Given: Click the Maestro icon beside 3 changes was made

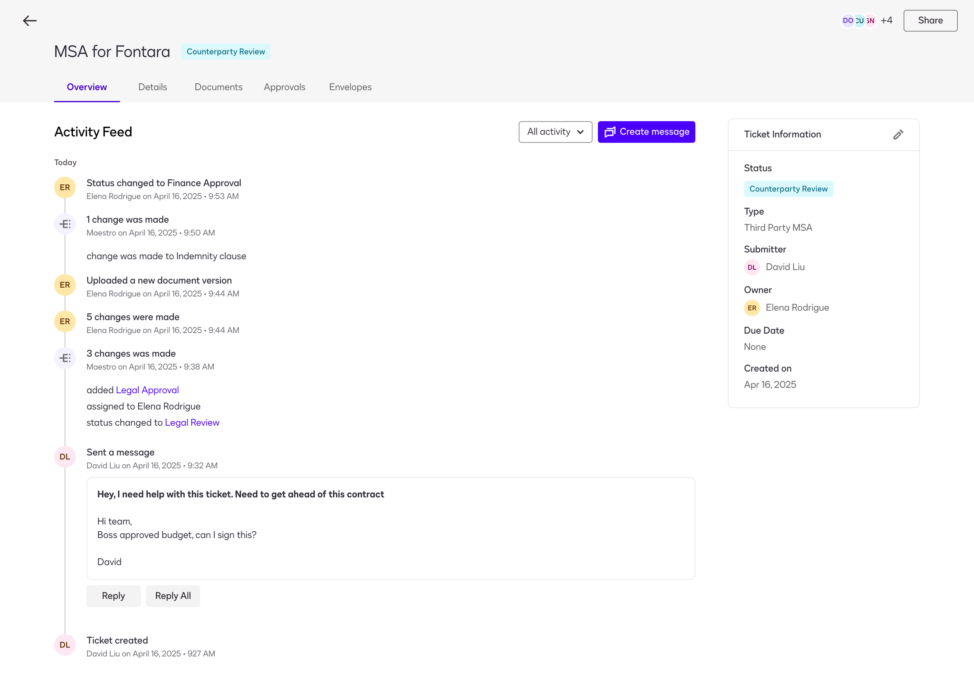Looking at the screenshot, I should [x=65, y=358].
